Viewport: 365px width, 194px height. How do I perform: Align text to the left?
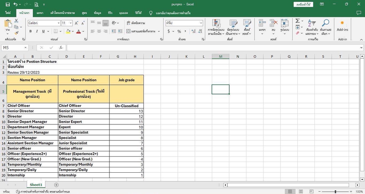point(93,31)
